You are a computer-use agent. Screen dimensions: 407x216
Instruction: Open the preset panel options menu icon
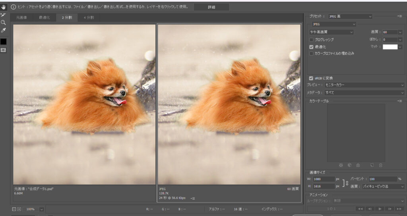399,16
